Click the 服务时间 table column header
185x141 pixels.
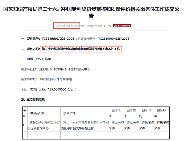(x=146, y=113)
